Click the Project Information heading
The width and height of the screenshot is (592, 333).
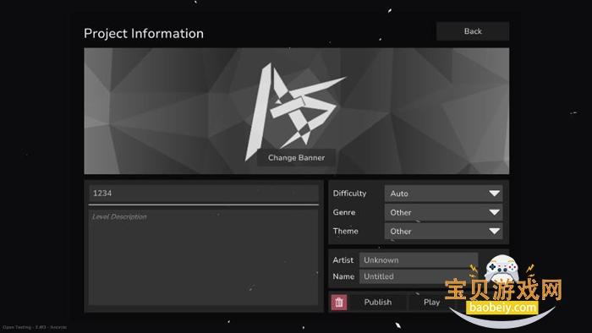pyautogui.click(x=144, y=34)
